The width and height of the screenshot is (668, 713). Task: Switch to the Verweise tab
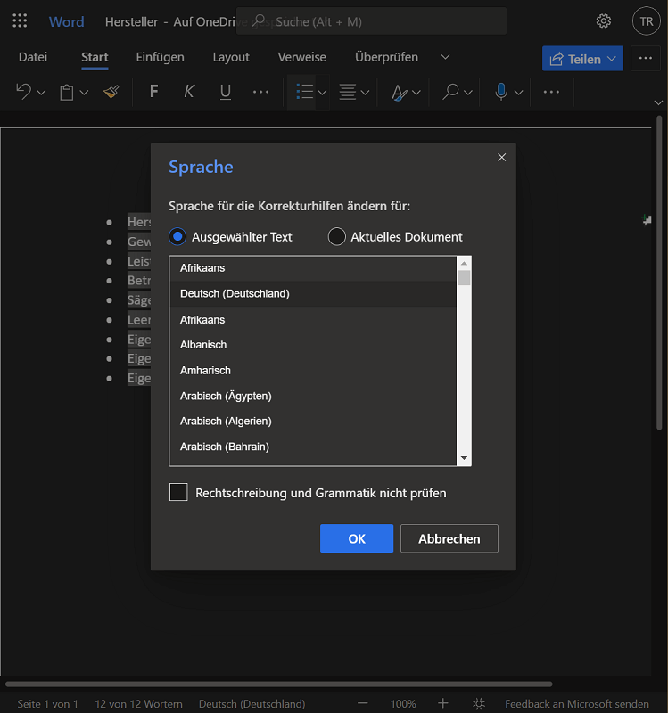click(302, 57)
